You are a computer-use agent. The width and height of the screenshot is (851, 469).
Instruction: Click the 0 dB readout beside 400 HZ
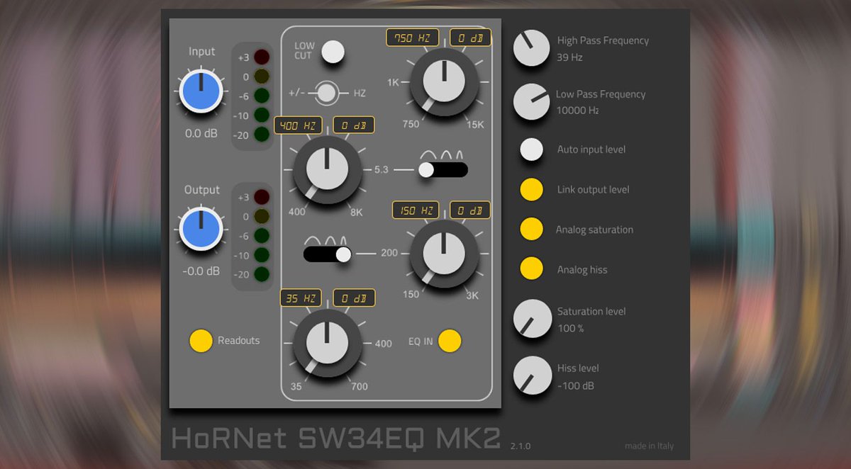coord(354,125)
